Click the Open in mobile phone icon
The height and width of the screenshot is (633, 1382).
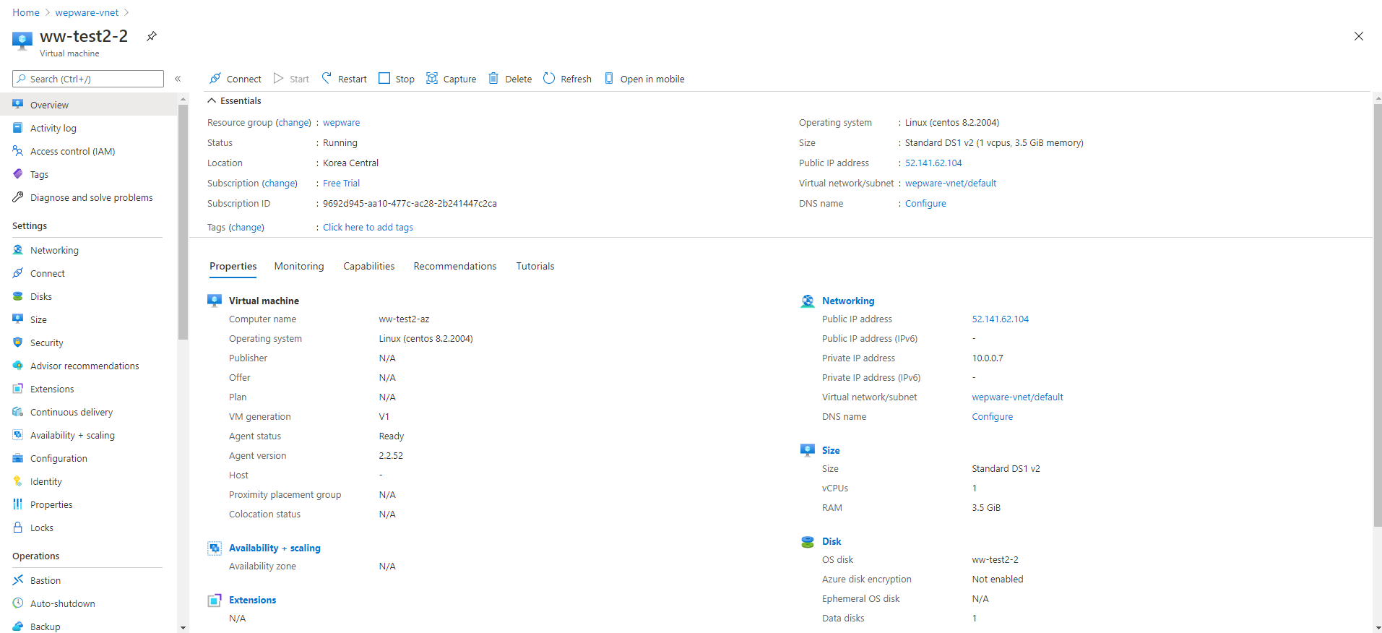[x=609, y=78]
